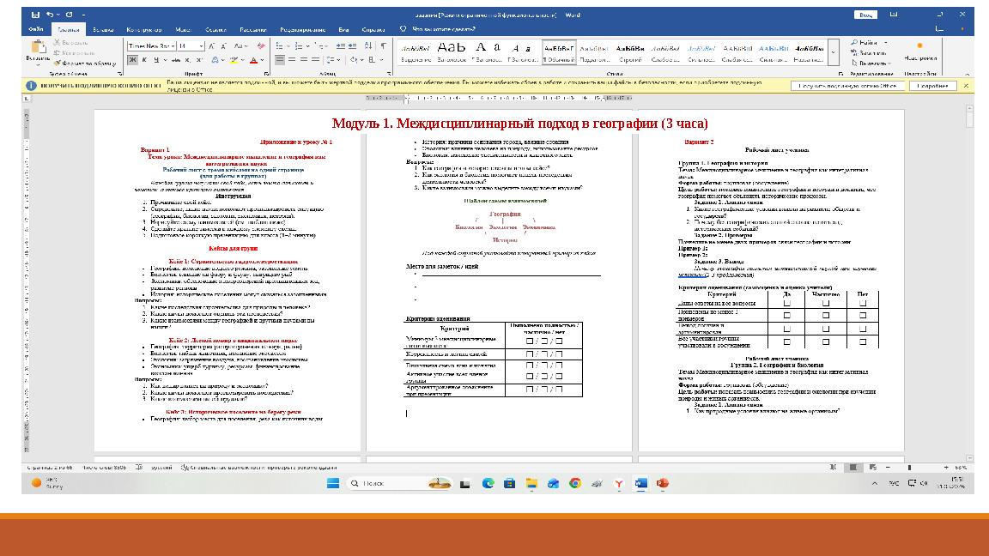989x556 pixels.
Task: Open Настройки with the orange dot icon
Action: tap(920, 49)
